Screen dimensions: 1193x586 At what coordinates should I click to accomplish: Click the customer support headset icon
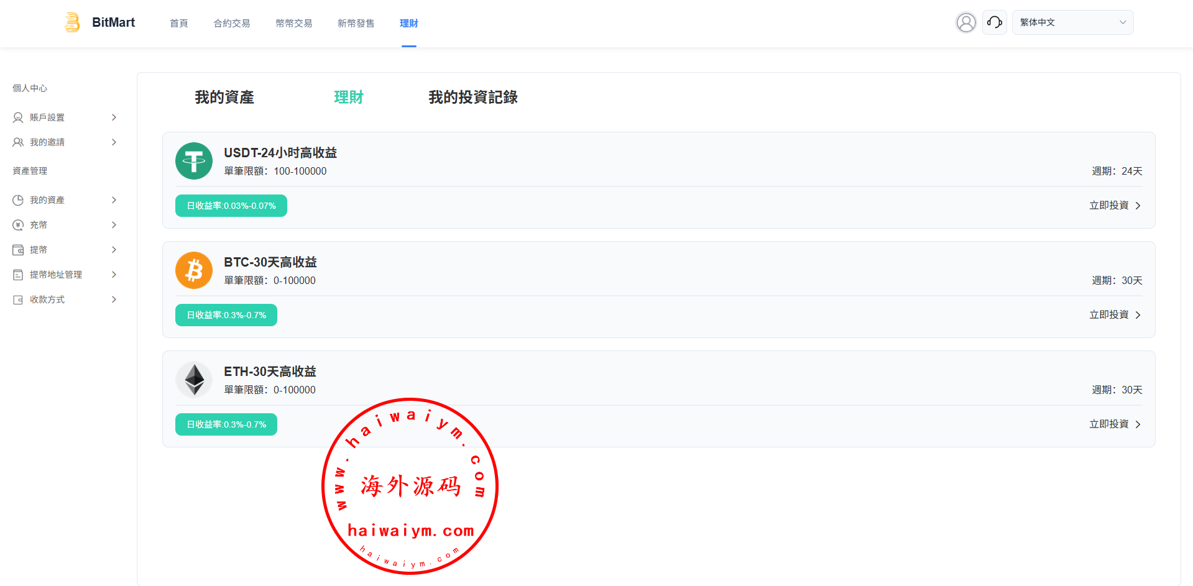coord(994,22)
